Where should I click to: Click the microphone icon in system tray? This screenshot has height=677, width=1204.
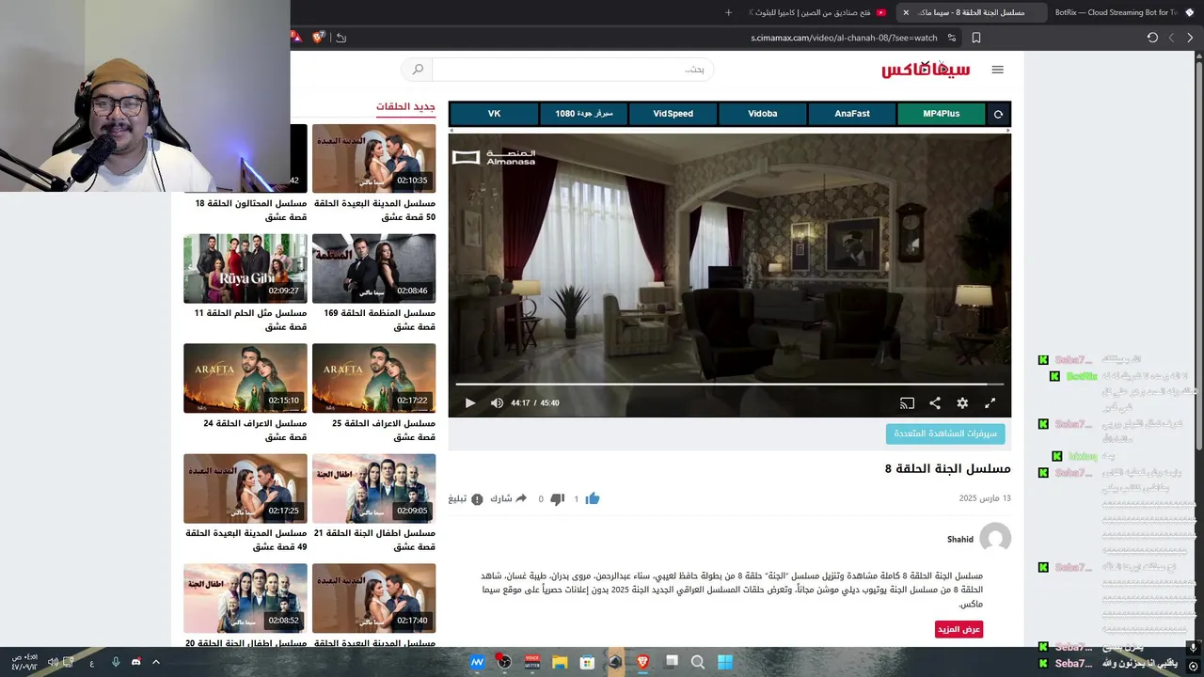tap(116, 662)
